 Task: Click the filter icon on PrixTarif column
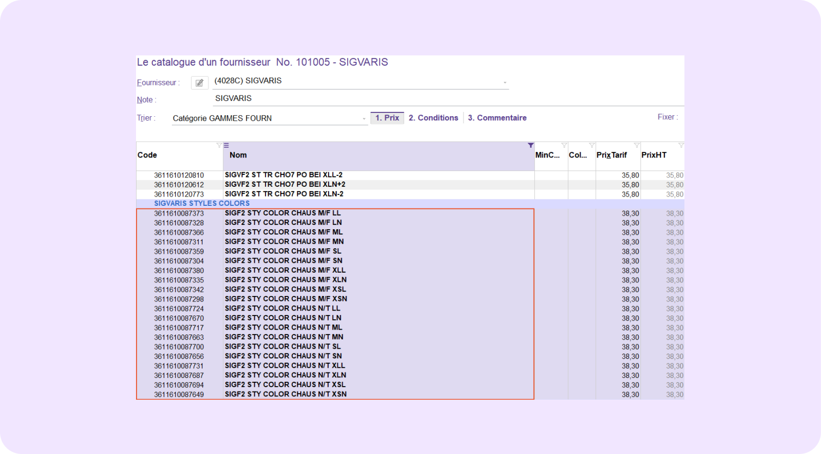pyautogui.click(x=637, y=146)
